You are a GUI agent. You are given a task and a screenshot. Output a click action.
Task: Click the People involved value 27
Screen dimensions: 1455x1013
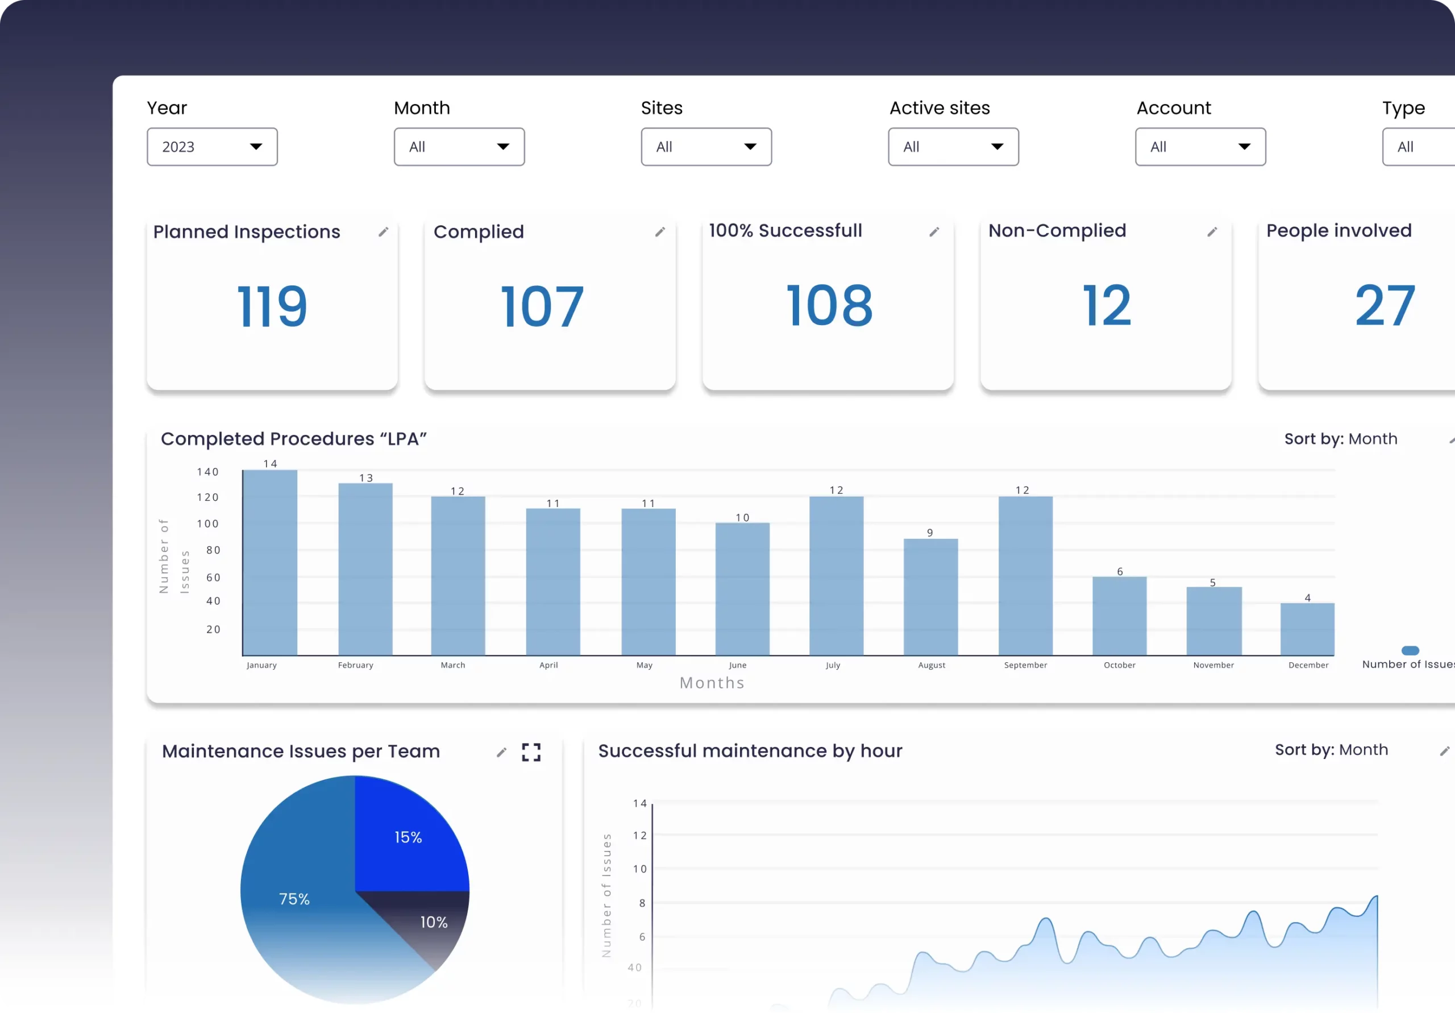tap(1385, 305)
